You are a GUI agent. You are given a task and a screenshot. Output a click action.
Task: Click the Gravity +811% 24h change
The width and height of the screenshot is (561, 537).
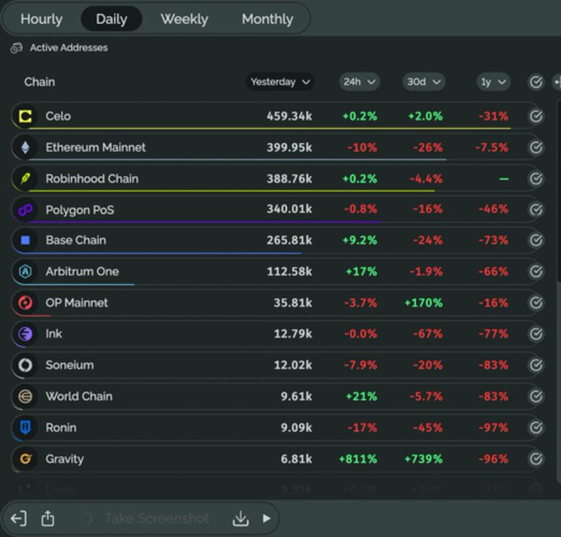pos(358,459)
